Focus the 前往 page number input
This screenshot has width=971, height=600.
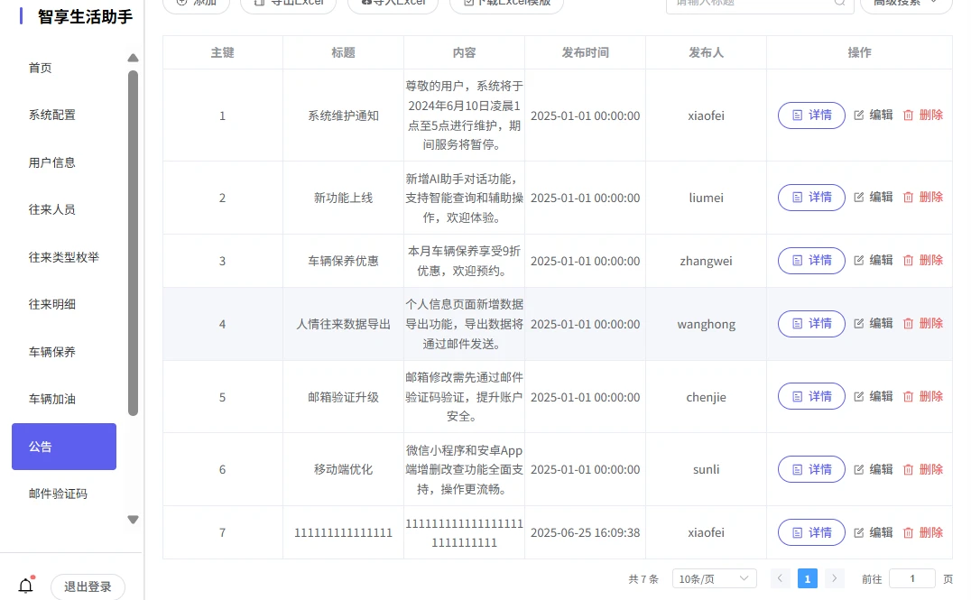(912, 578)
